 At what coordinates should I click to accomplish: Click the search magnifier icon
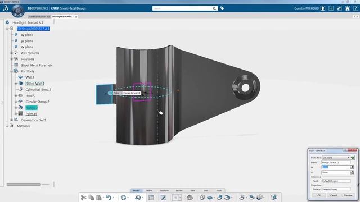point(214,8)
